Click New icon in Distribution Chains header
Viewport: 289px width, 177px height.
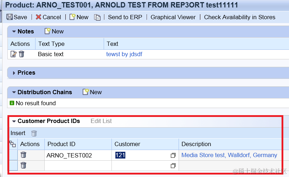pos(86,92)
